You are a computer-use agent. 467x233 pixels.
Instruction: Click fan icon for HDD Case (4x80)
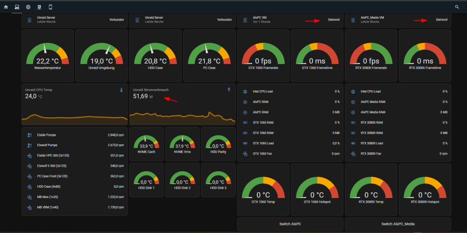(x=29, y=186)
